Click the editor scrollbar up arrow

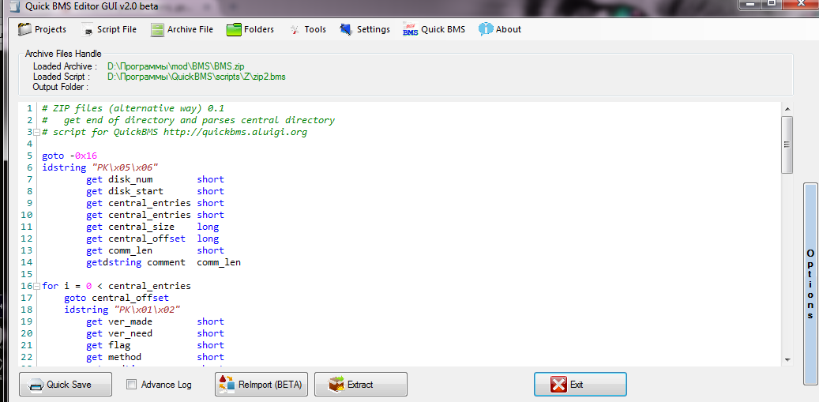(x=787, y=108)
